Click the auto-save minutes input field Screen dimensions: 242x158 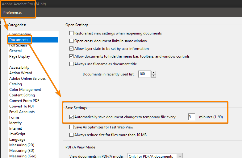(191, 117)
